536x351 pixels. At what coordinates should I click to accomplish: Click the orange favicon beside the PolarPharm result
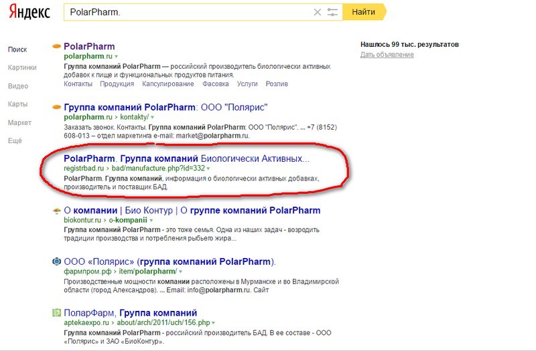tap(56, 47)
